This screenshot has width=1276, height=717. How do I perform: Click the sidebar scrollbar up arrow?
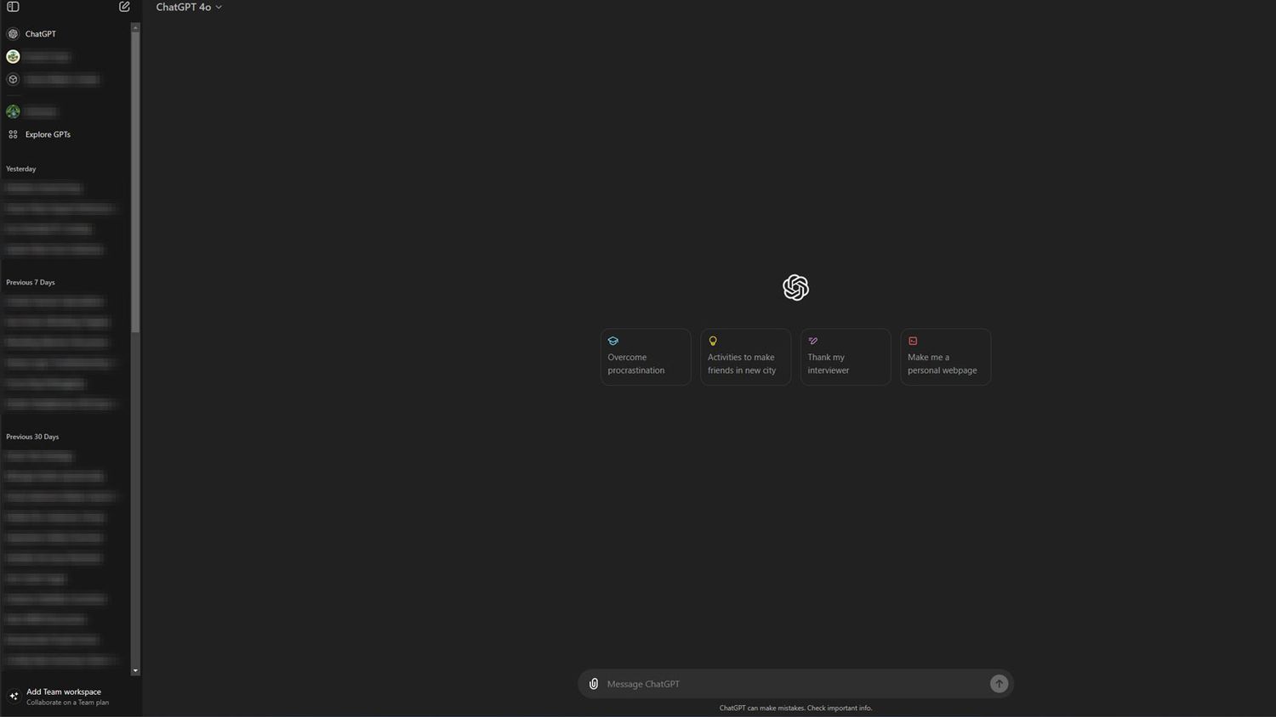[135, 28]
